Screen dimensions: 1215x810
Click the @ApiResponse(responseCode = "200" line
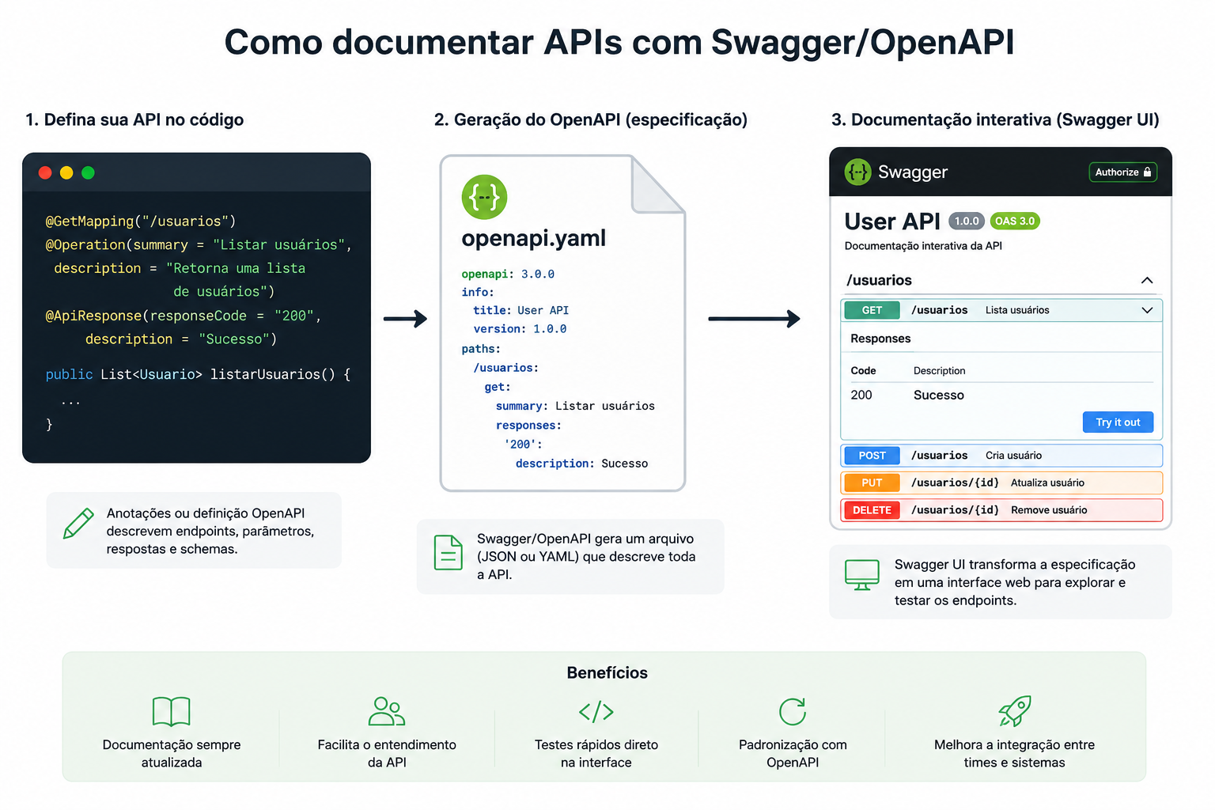(x=184, y=316)
